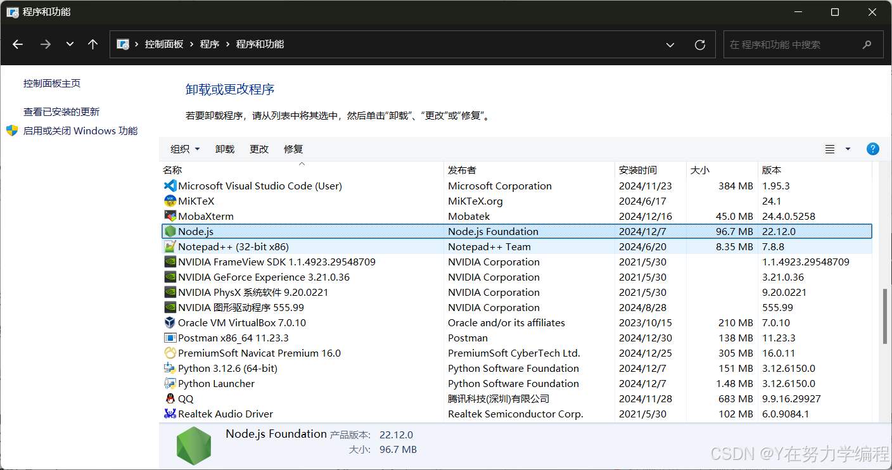Viewport: 892px width, 470px height.
Task: Click the NVIDIA PhysX icon
Action: coord(170,292)
